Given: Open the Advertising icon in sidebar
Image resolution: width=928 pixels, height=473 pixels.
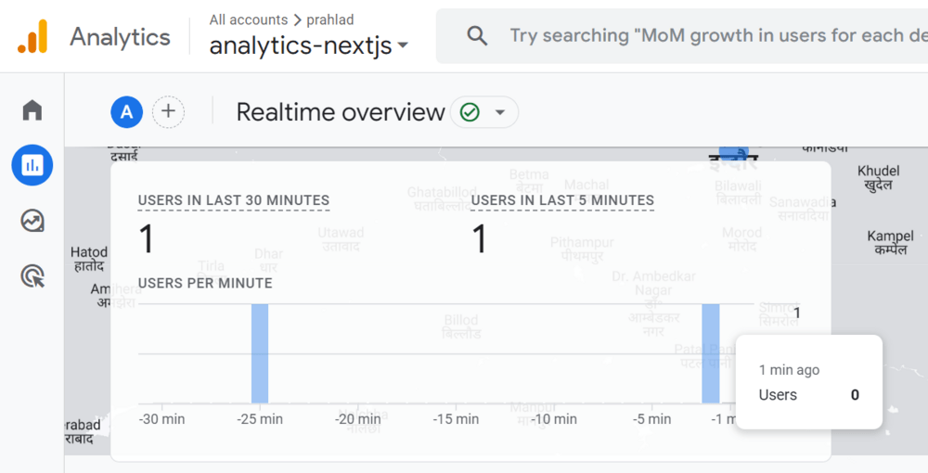Looking at the screenshot, I should [32, 275].
